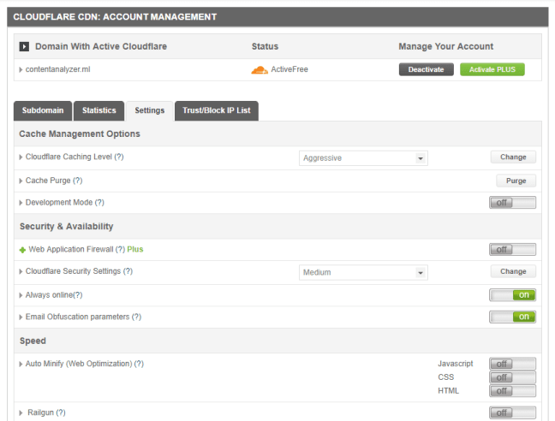Enable Javascript Auto Minify toggle

tap(512, 364)
